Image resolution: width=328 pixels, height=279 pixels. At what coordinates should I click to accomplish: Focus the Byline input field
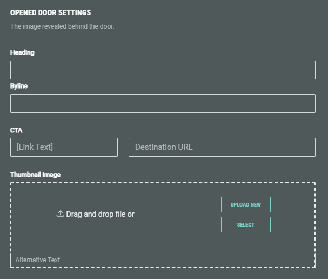163,104
